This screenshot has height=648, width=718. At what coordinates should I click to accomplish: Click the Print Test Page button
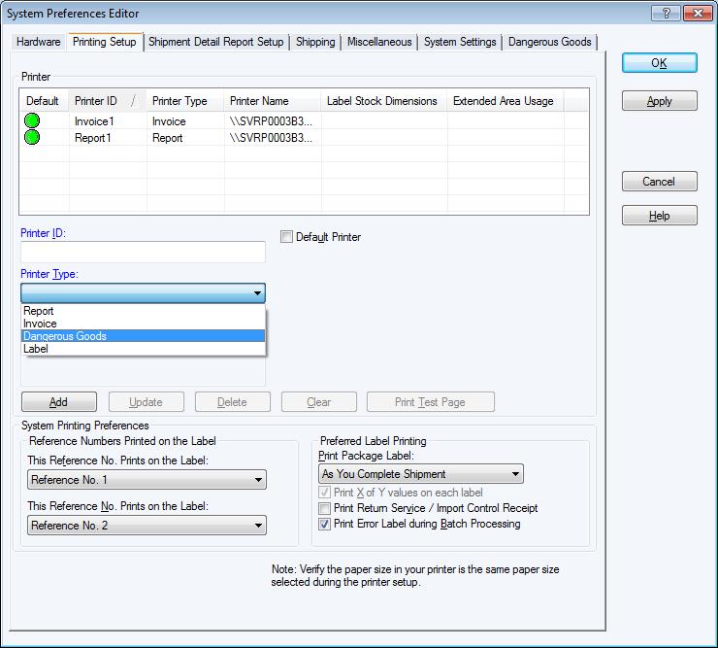pyautogui.click(x=431, y=402)
